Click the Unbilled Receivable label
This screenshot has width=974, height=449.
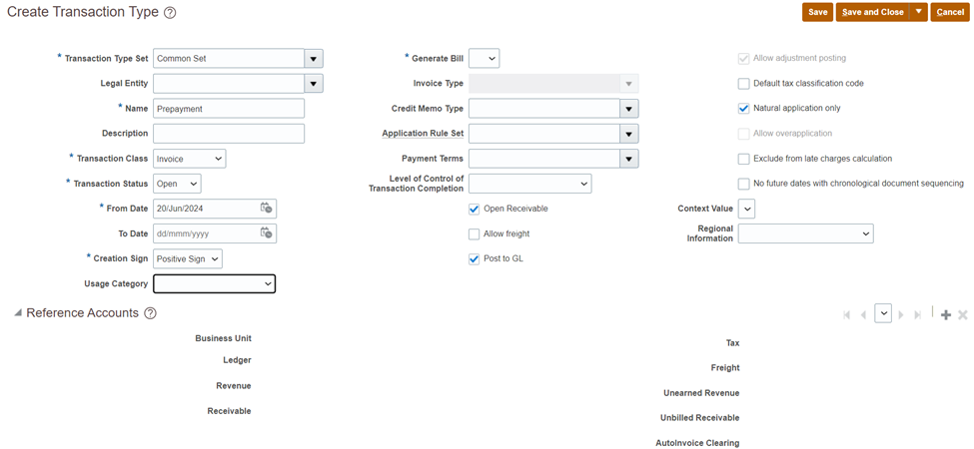click(x=700, y=418)
